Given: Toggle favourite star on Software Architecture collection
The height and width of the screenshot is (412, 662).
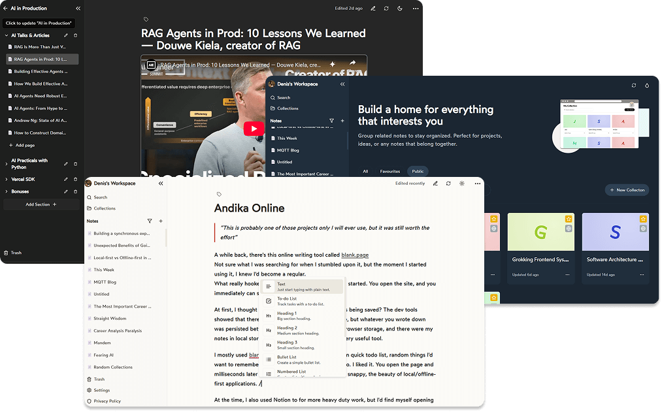Looking at the screenshot, I should pyautogui.click(x=643, y=219).
